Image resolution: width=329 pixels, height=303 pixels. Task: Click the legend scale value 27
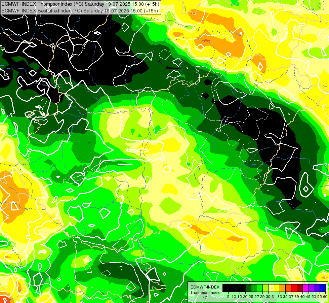click(257, 297)
